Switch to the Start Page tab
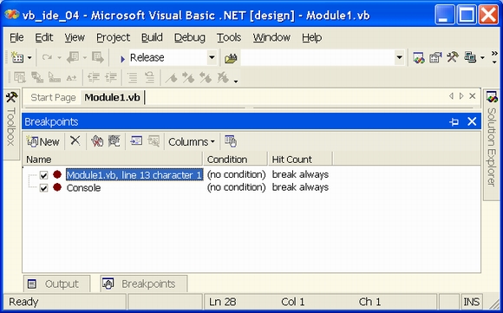Viewport: 503px width, 313px height. (53, 97)
